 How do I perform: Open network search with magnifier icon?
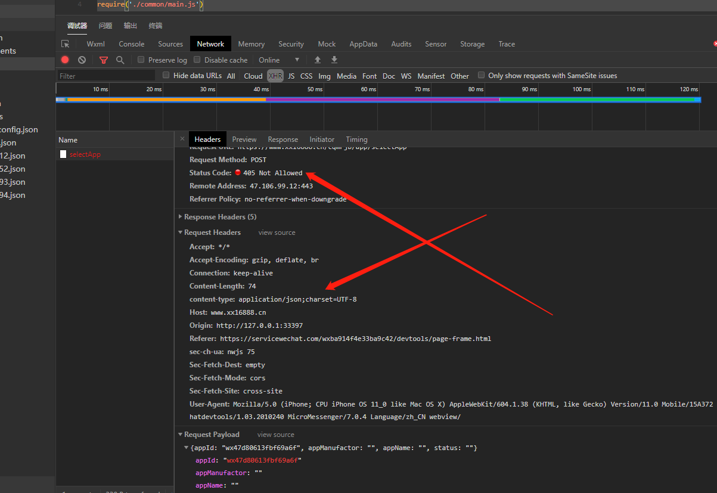point(120,60)
